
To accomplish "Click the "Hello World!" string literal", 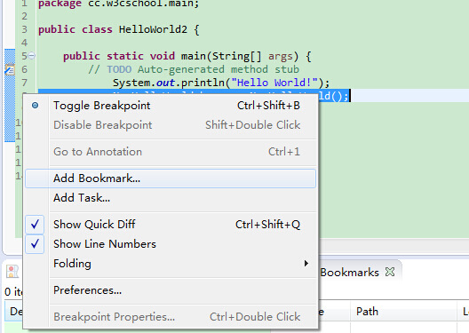I will pos(274,83).
